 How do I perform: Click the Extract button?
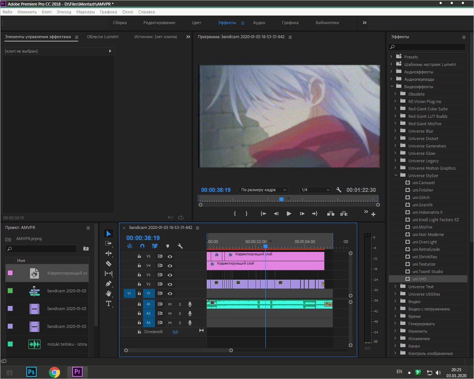[344, 214]
